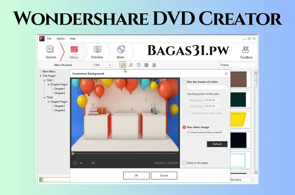This screenshot has width=295, height=195.
Task: Collapse Chapter Page1 under Title2
Action: pos(48,102)
